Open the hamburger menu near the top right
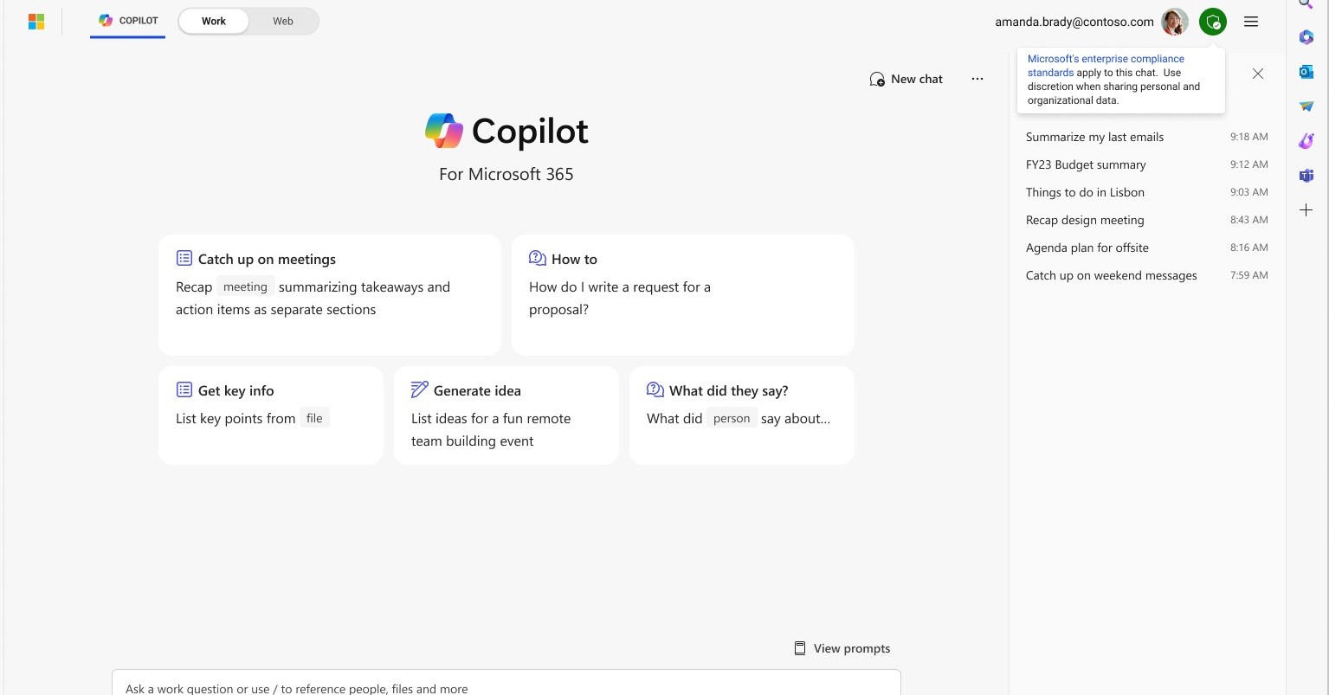This screenshot has width=1329, height=695. pyautogui.click(x=1250, y=22)
